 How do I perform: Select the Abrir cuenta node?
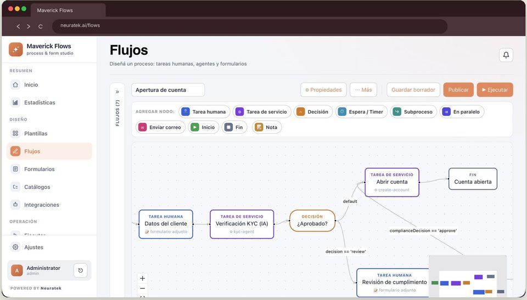(x=392, y=182)
